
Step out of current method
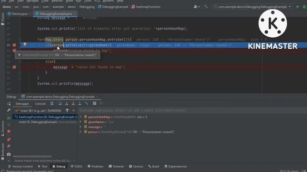[x=80, y=104]
